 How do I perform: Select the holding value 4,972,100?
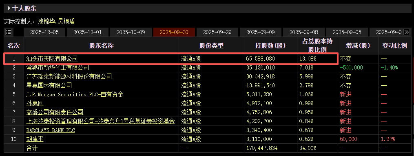(x=259, y=103)
